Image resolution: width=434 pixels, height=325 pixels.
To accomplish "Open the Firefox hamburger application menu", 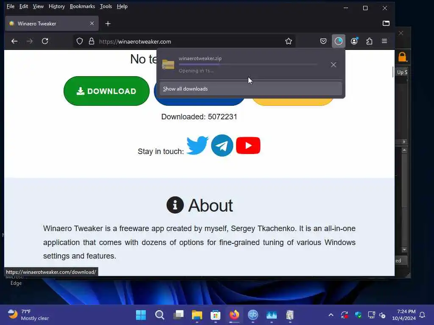I will [x=384, y=41].
